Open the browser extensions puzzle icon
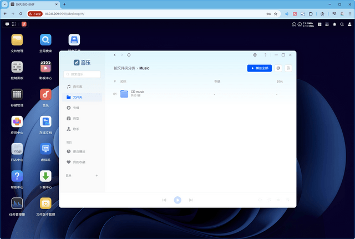355x239 pixels. [311, 14]
